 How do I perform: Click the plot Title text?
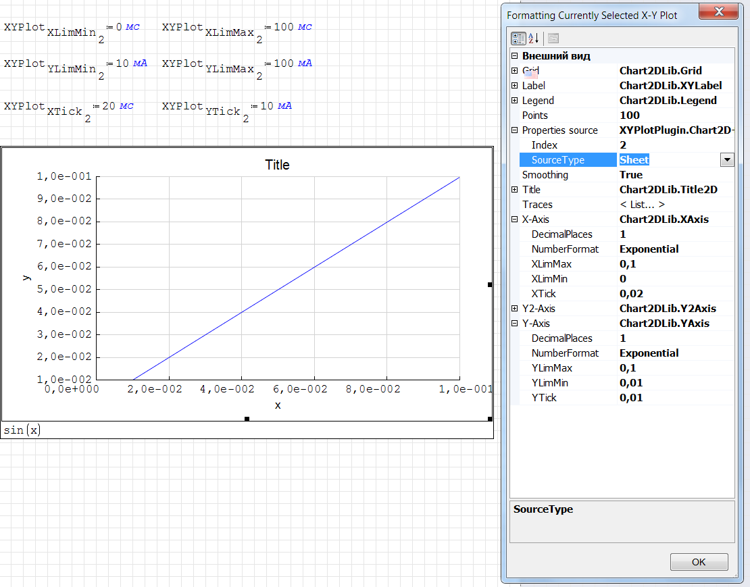tap(277, 165)
